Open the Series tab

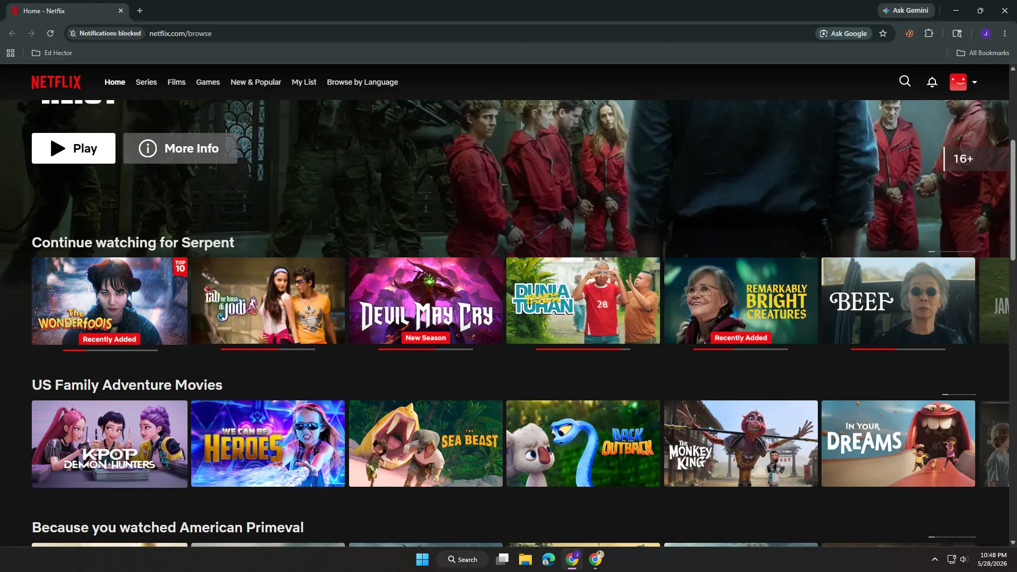[146, 82]
